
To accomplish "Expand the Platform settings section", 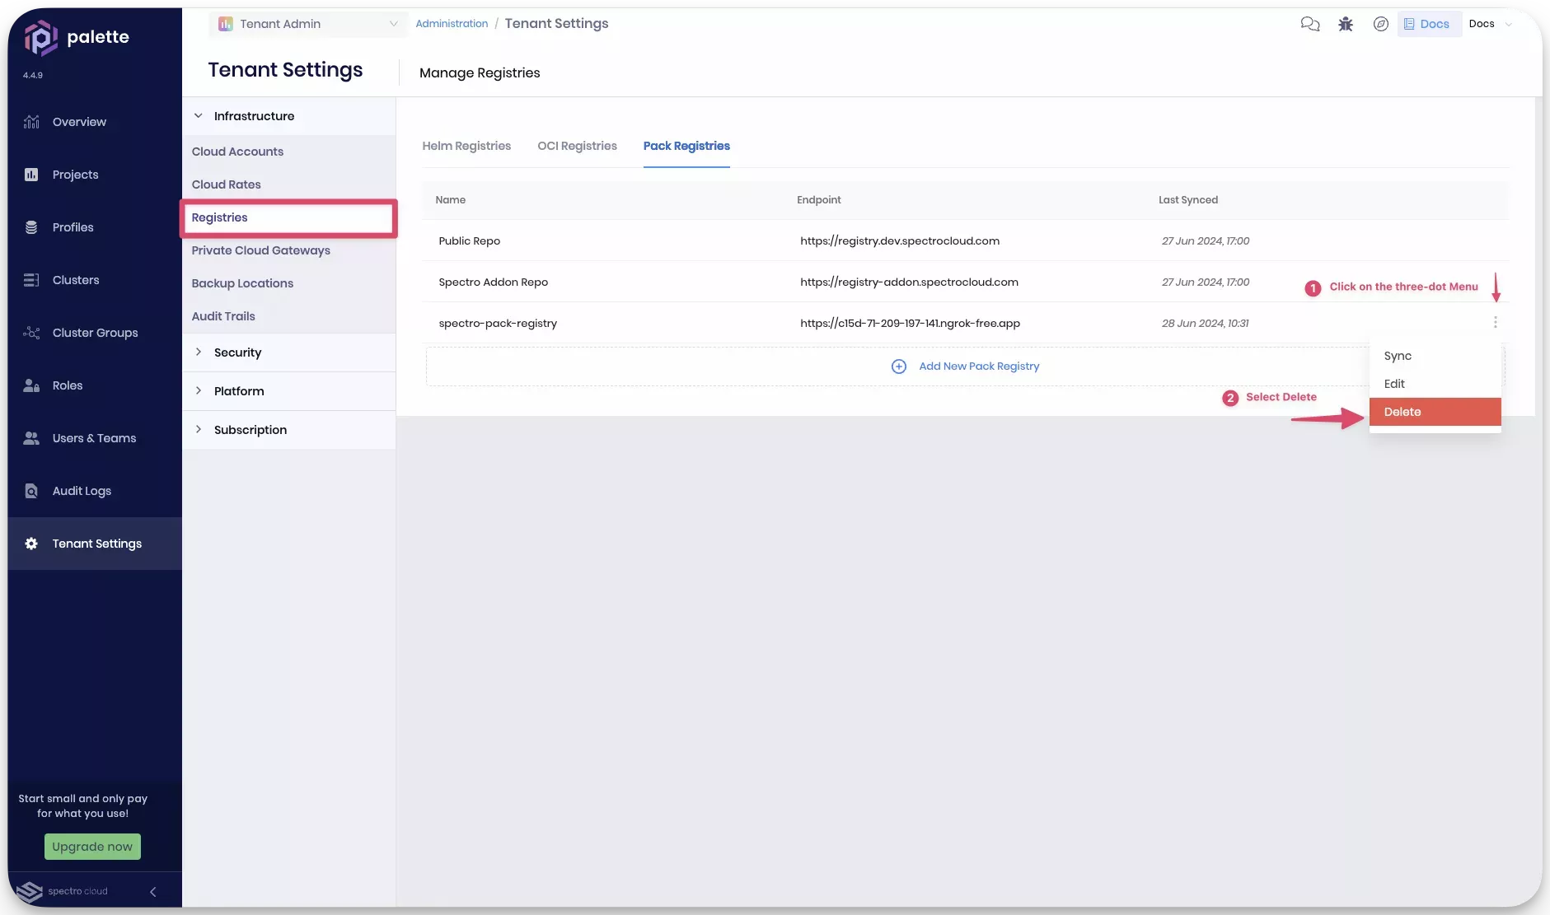I will tap(239, 391).
